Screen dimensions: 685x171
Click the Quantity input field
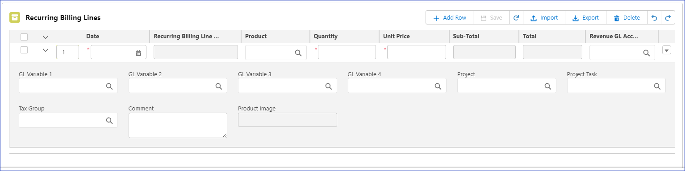click(x=347, y=52)
